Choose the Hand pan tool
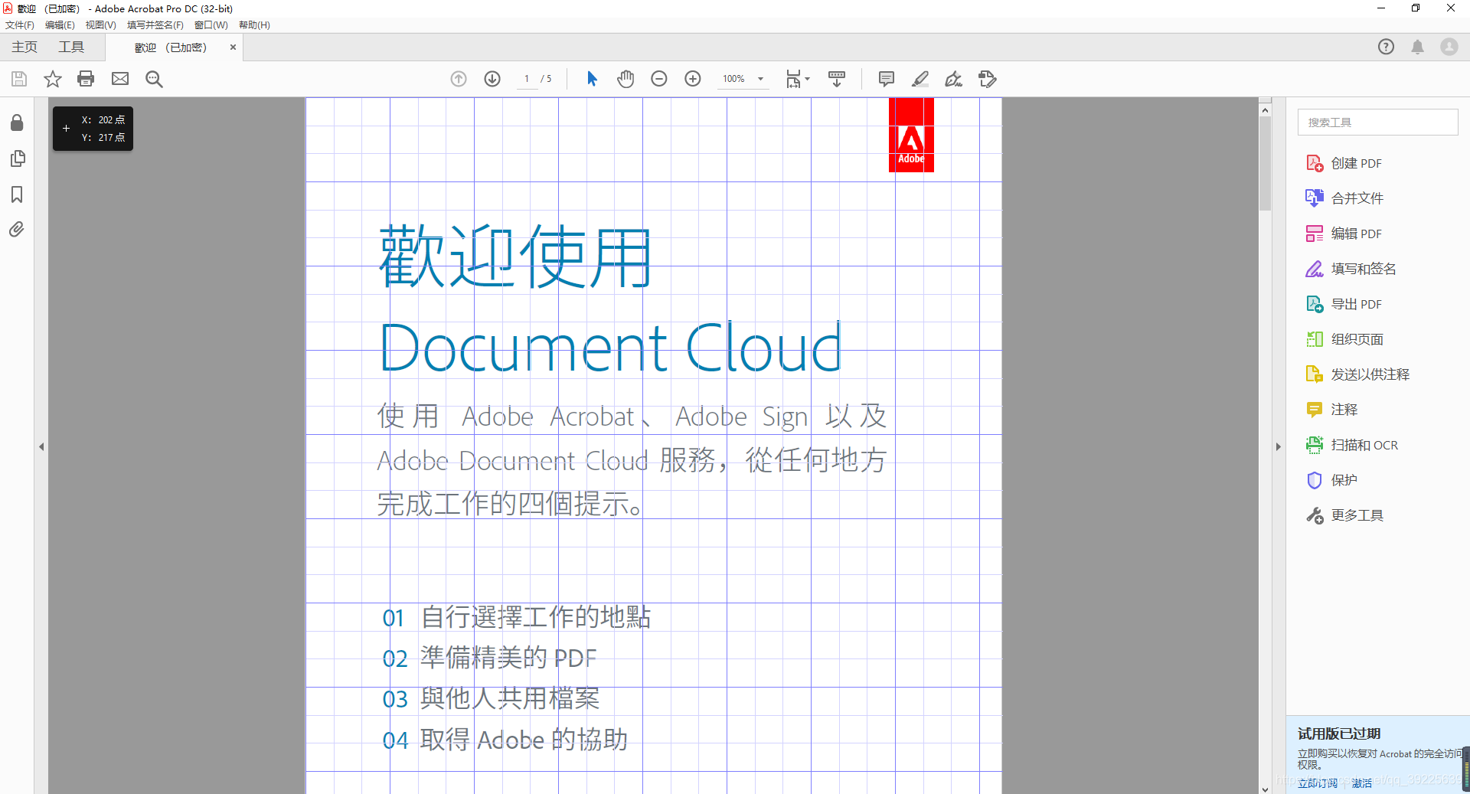The image size is (1470, 794). pos(626,79)
